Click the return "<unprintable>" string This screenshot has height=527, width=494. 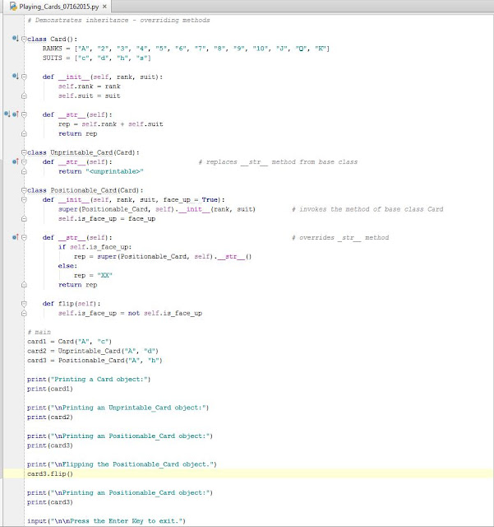click(x=114, y=171)
